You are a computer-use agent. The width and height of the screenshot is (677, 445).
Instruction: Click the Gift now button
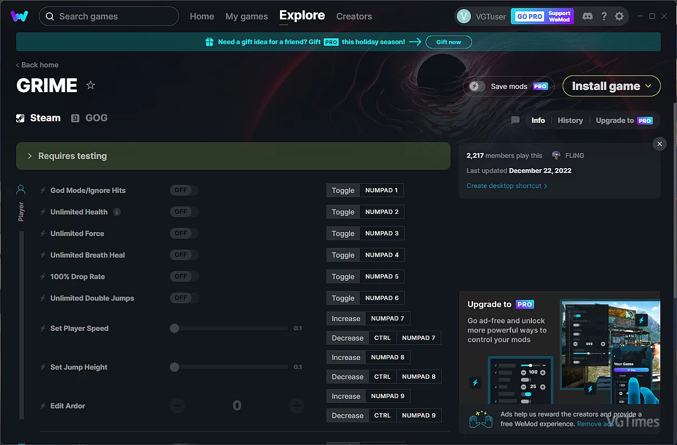click(x=449, y=42)
